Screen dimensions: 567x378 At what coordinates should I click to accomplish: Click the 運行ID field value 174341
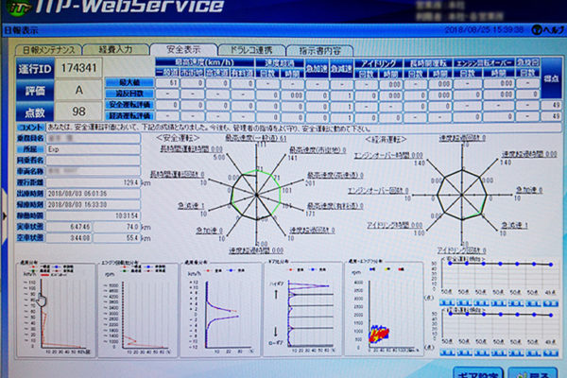click(x=77, y=70)
